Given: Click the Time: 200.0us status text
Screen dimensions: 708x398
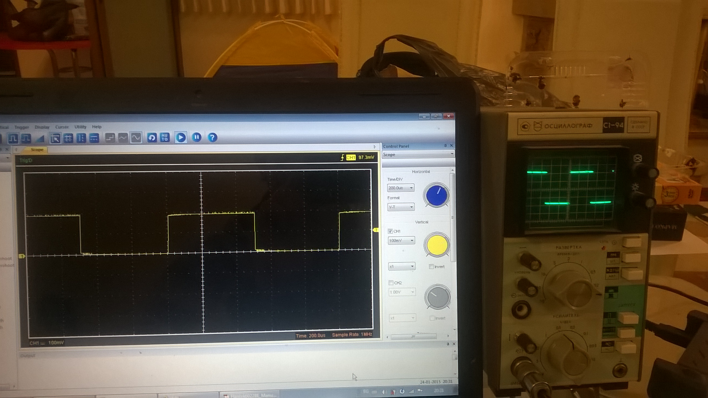Looking at the screenshot, I should click(311, 336).
